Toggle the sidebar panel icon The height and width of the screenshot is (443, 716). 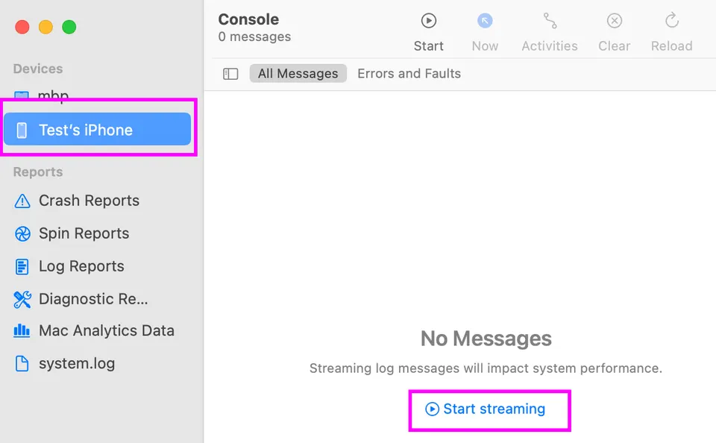point(230,74)
